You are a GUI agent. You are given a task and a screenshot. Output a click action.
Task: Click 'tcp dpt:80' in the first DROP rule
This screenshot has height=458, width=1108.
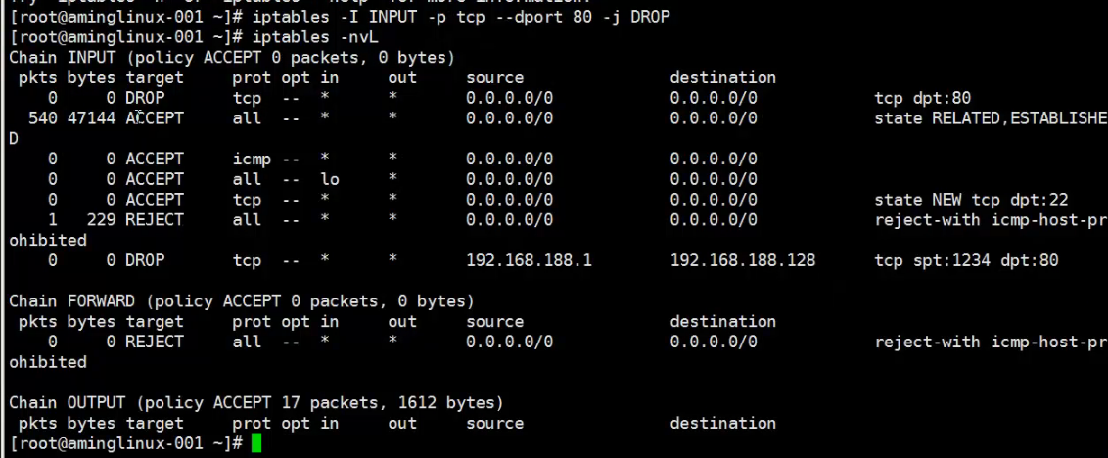click(x=923, y=98)
